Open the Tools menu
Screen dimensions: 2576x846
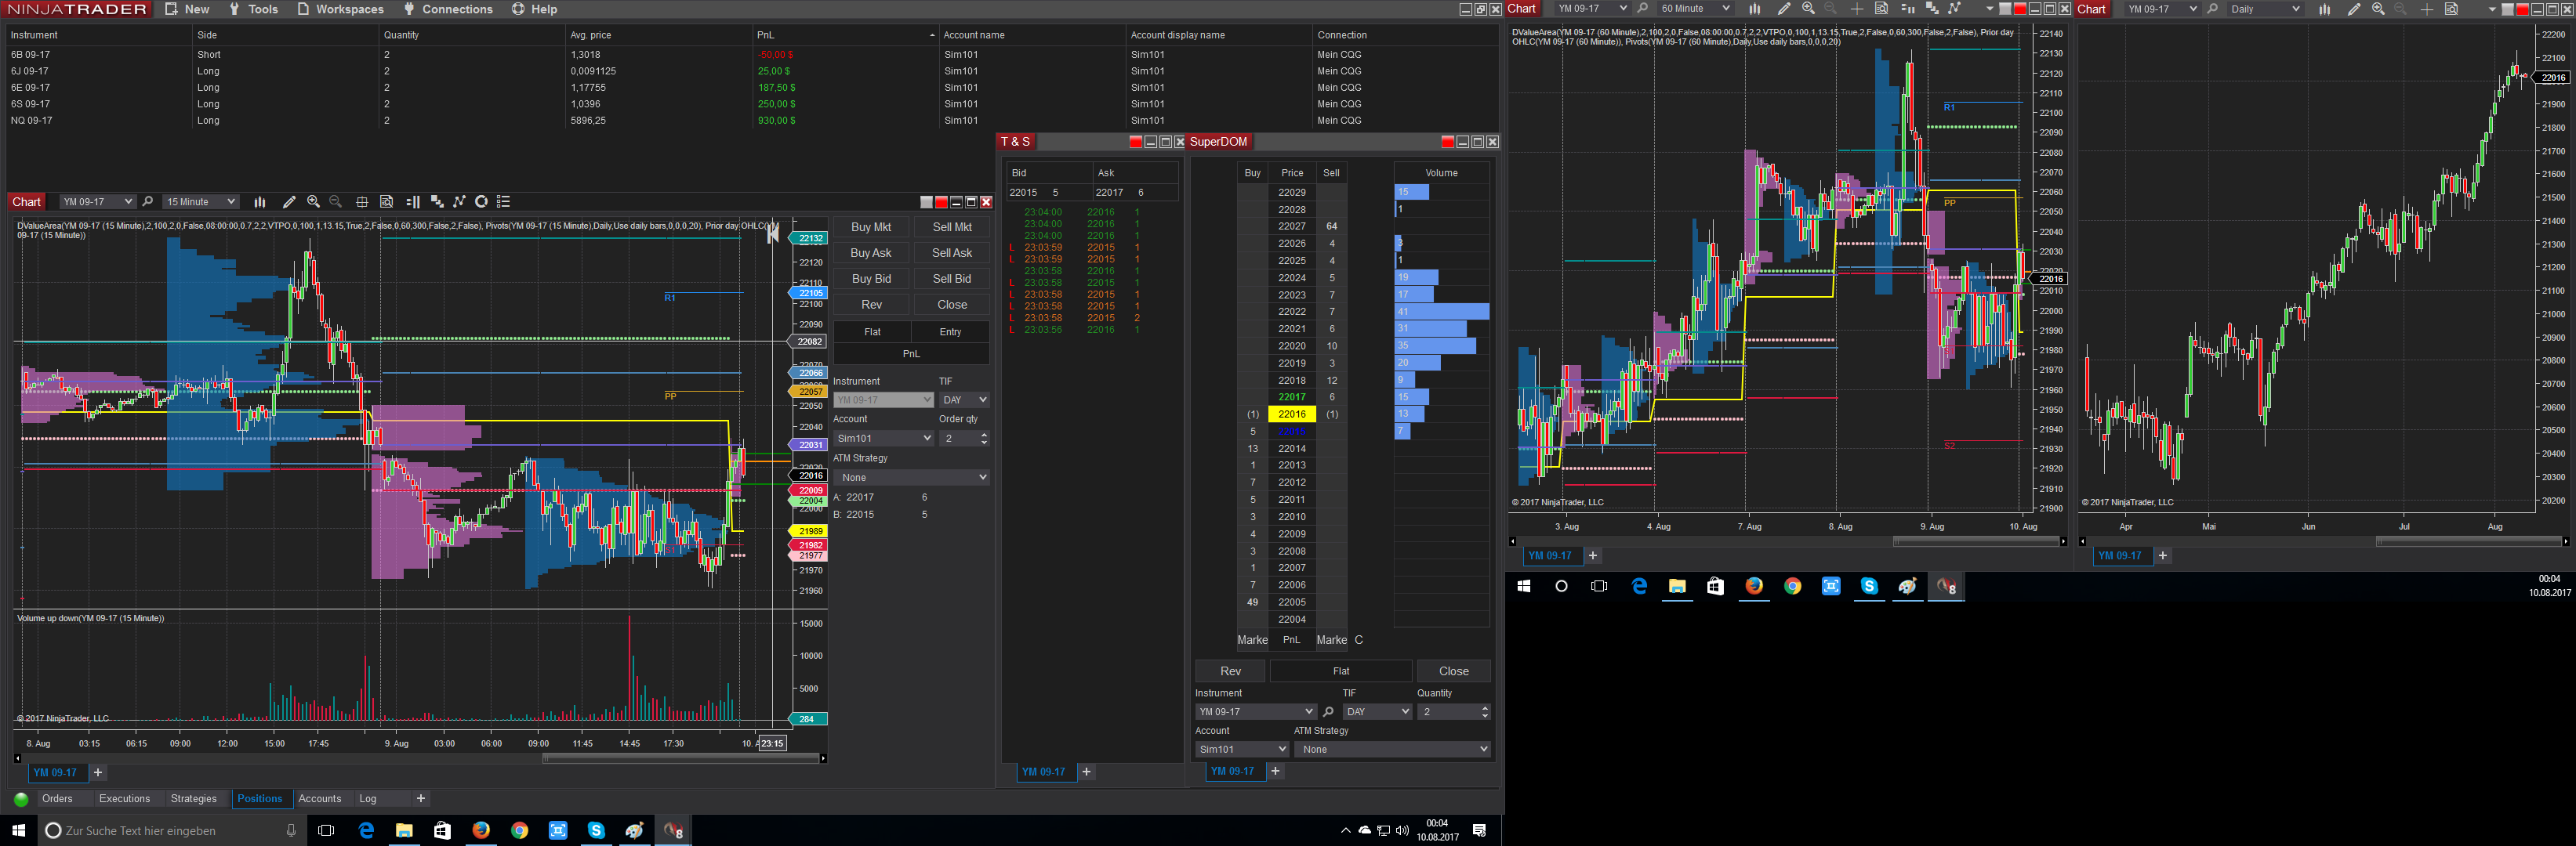click(253, 9)
